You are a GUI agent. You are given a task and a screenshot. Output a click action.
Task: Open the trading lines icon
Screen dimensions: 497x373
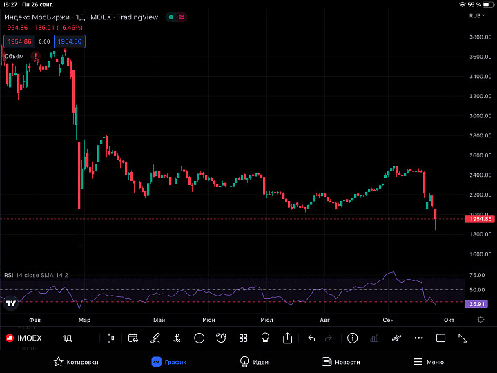click(x=396, y=338)
